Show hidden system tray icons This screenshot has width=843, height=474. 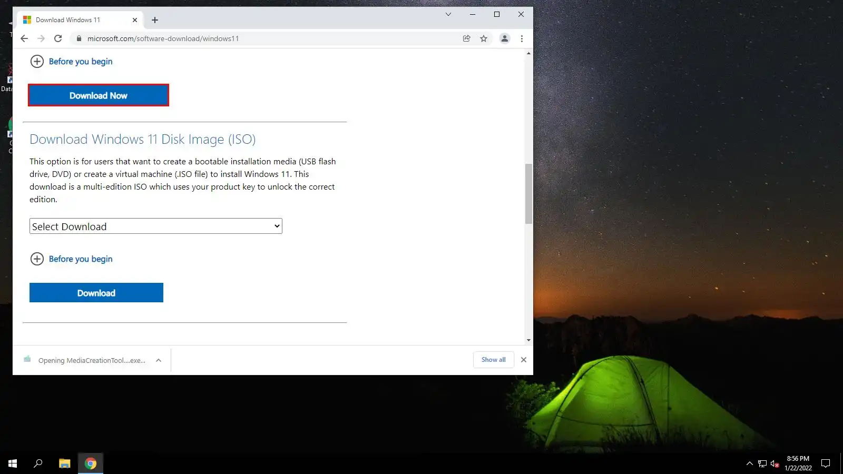point(750,463)
